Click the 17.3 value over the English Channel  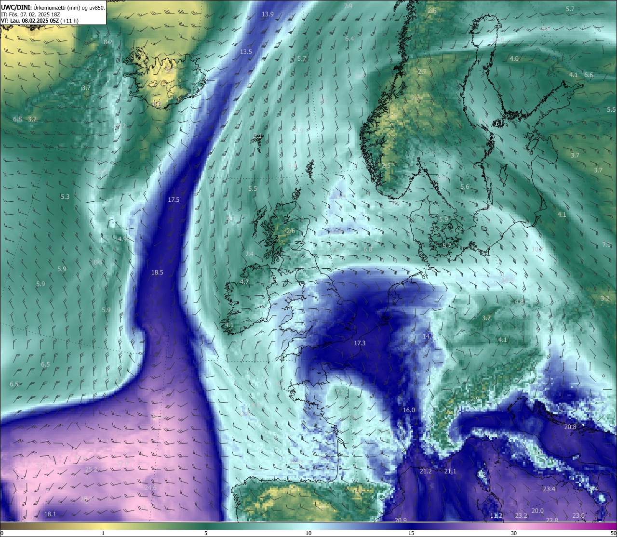[360, 343]
